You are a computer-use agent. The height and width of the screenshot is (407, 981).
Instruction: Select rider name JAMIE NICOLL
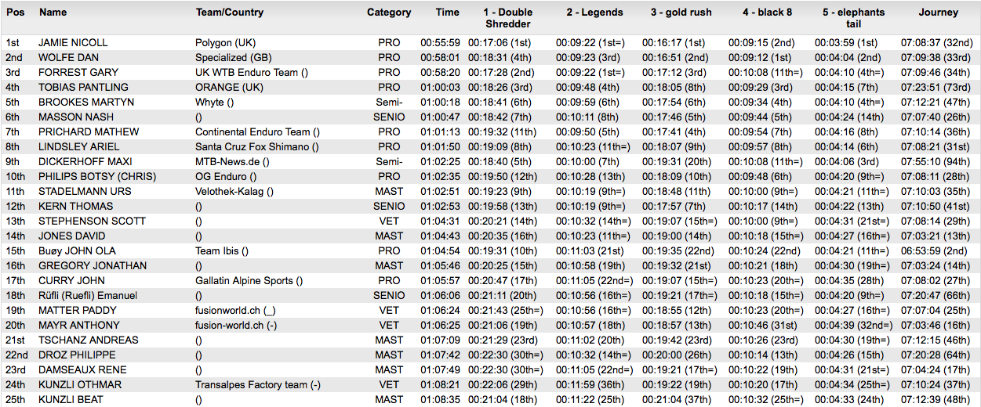click(73, 43)
